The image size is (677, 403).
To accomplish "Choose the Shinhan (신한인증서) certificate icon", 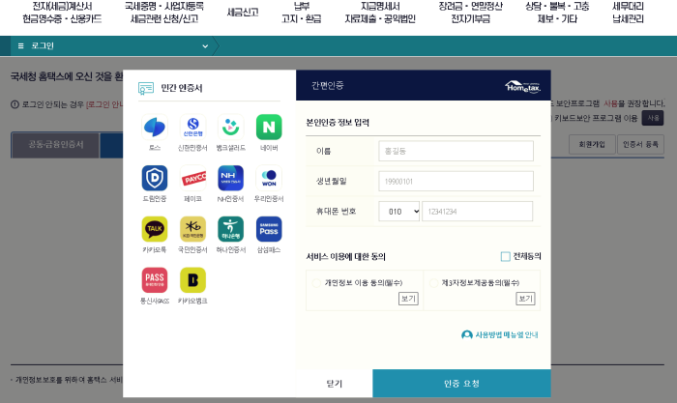I will pyautogui.click(x=192, y=128).
